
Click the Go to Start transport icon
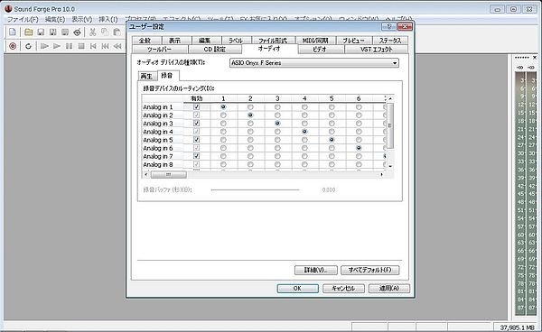pos(93,46)
